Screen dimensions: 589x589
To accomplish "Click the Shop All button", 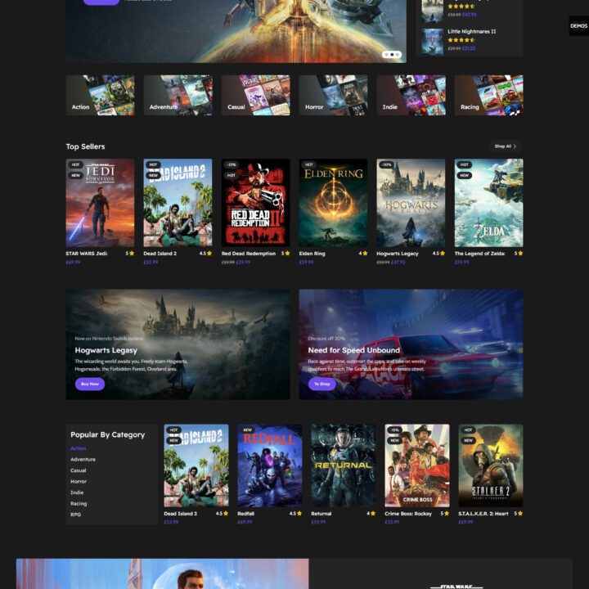I will (506, 146).
